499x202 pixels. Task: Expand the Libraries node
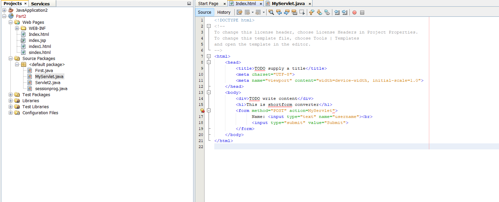coord(11,100)
